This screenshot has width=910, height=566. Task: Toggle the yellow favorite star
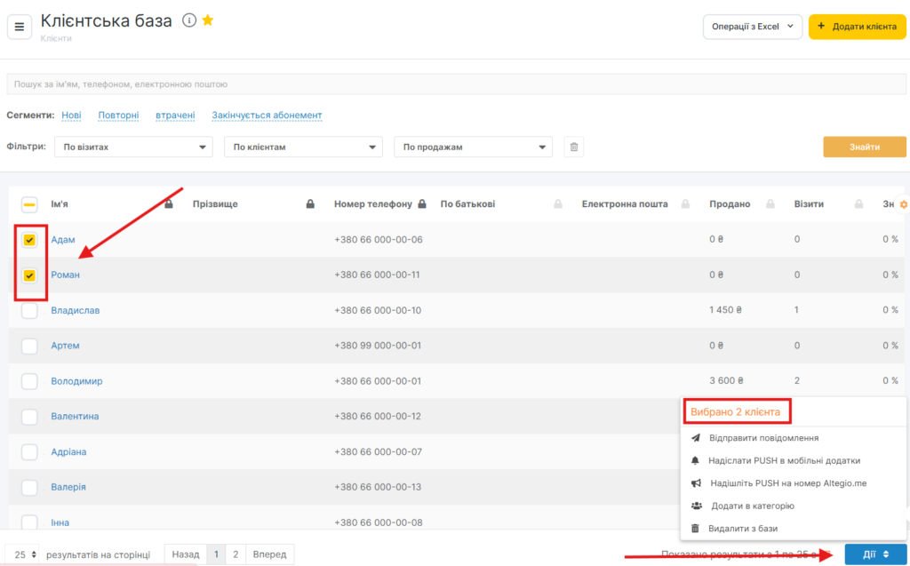[208, 20]
